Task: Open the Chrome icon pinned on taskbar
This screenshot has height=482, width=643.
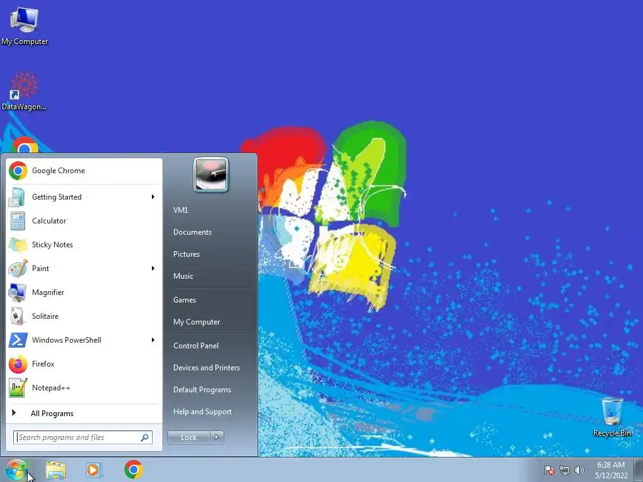Action: 133,469
